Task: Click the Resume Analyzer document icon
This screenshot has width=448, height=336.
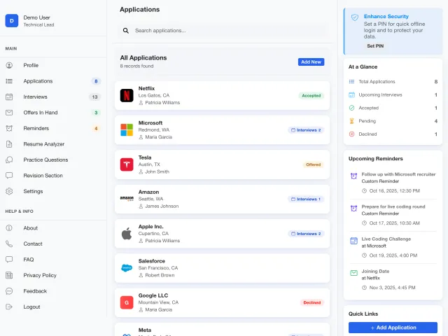Action: coord(9,144)
